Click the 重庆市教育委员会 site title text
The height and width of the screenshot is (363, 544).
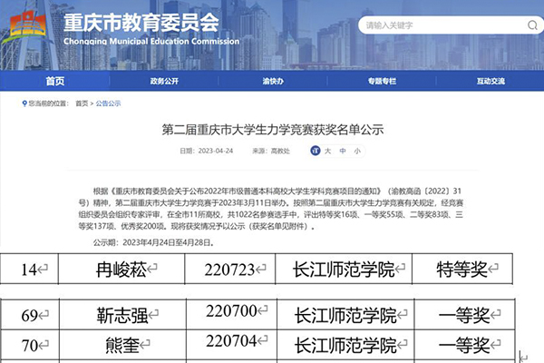coord(141,21)
